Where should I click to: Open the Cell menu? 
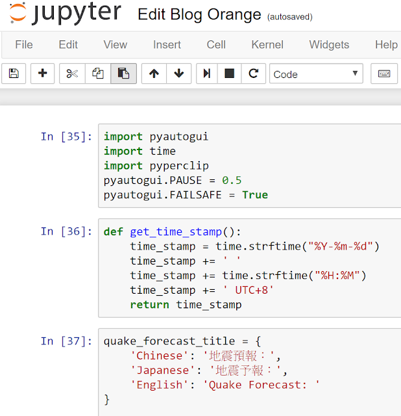click(x=216, y=45)
